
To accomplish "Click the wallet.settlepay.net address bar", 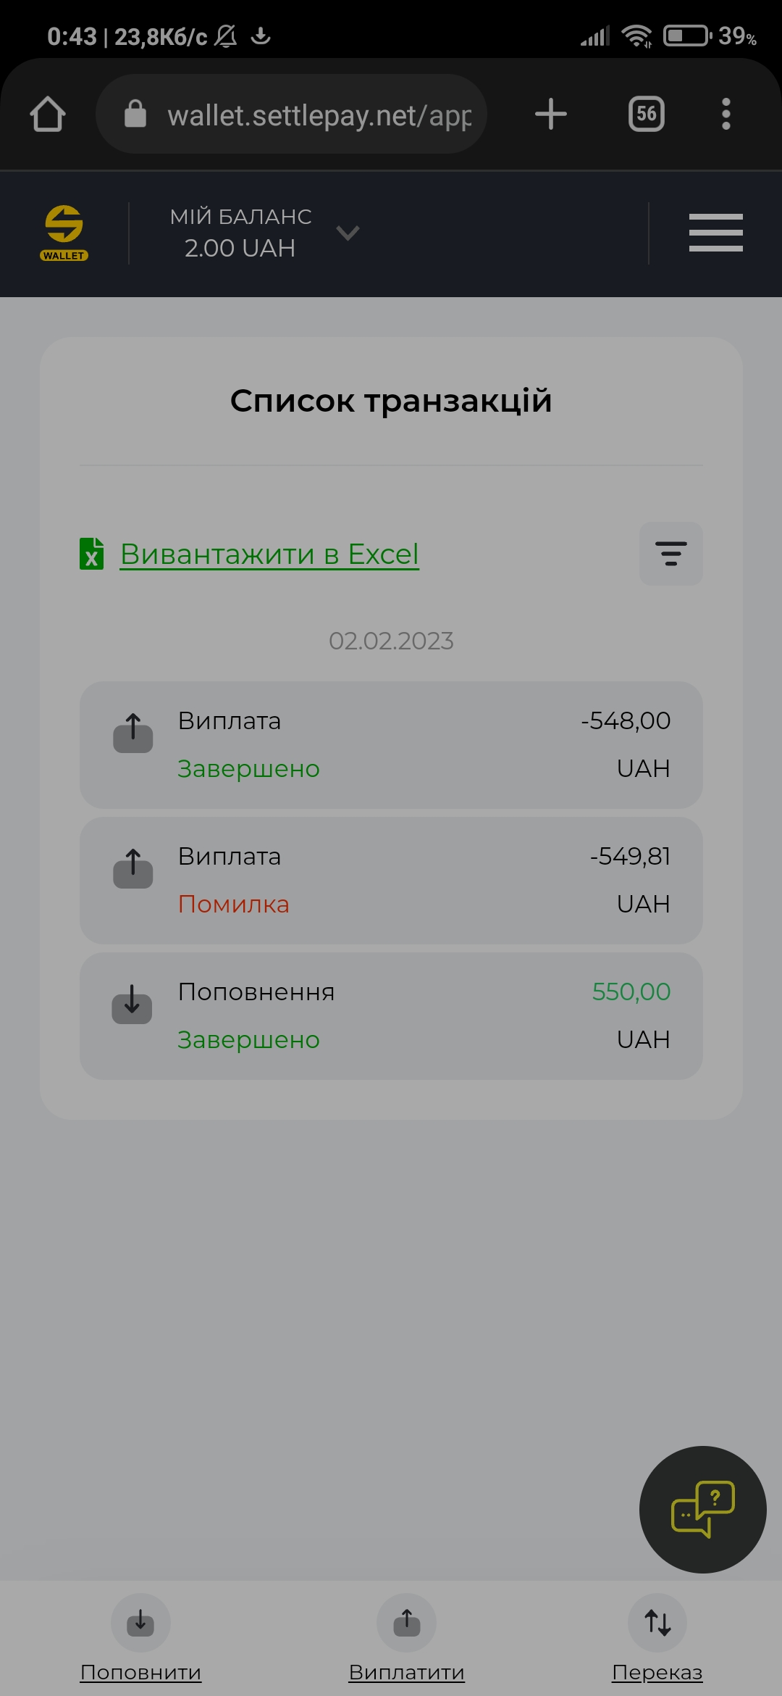I will tap(291, 114).
